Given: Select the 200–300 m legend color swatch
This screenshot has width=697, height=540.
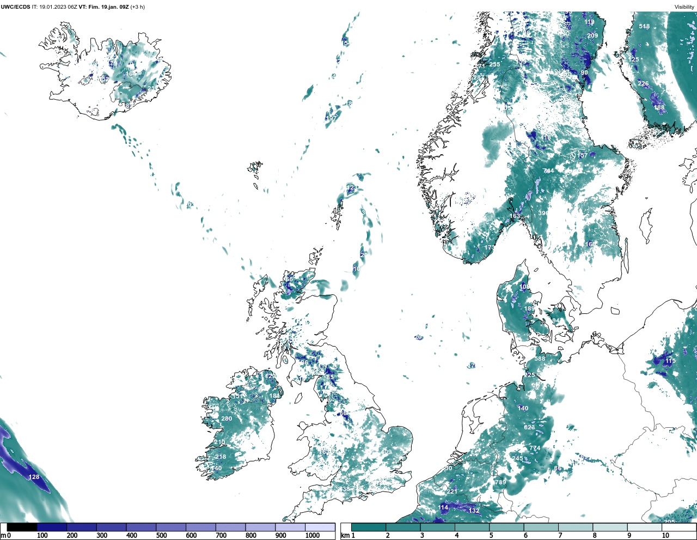Looking at the screenshot, I should (x=82, y=527).
